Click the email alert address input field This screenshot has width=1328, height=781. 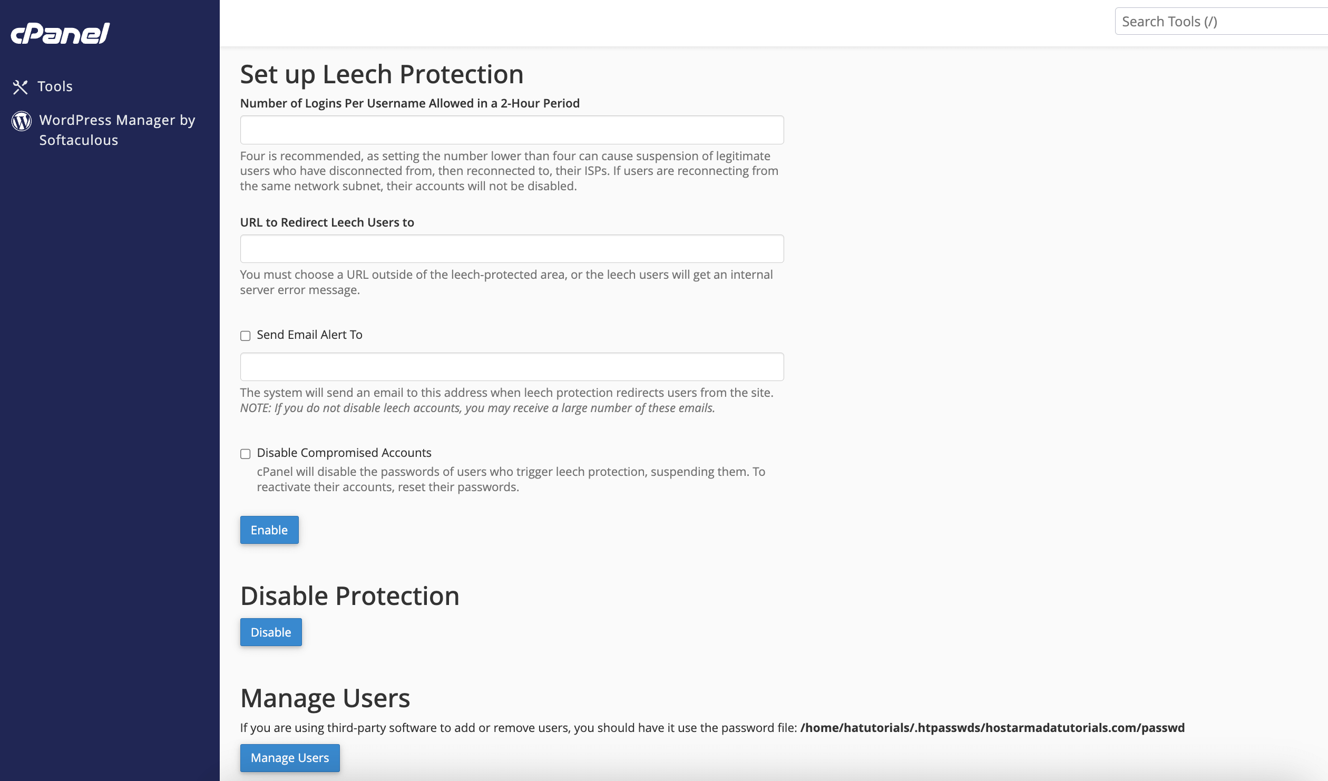point(512,367)
